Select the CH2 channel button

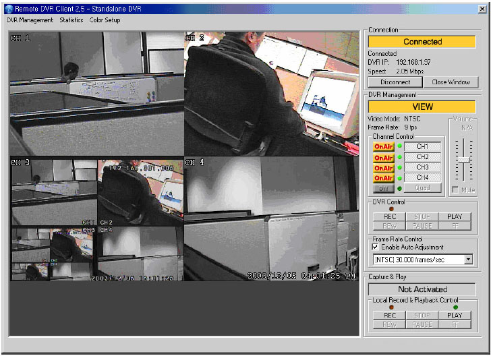[422, 157]
